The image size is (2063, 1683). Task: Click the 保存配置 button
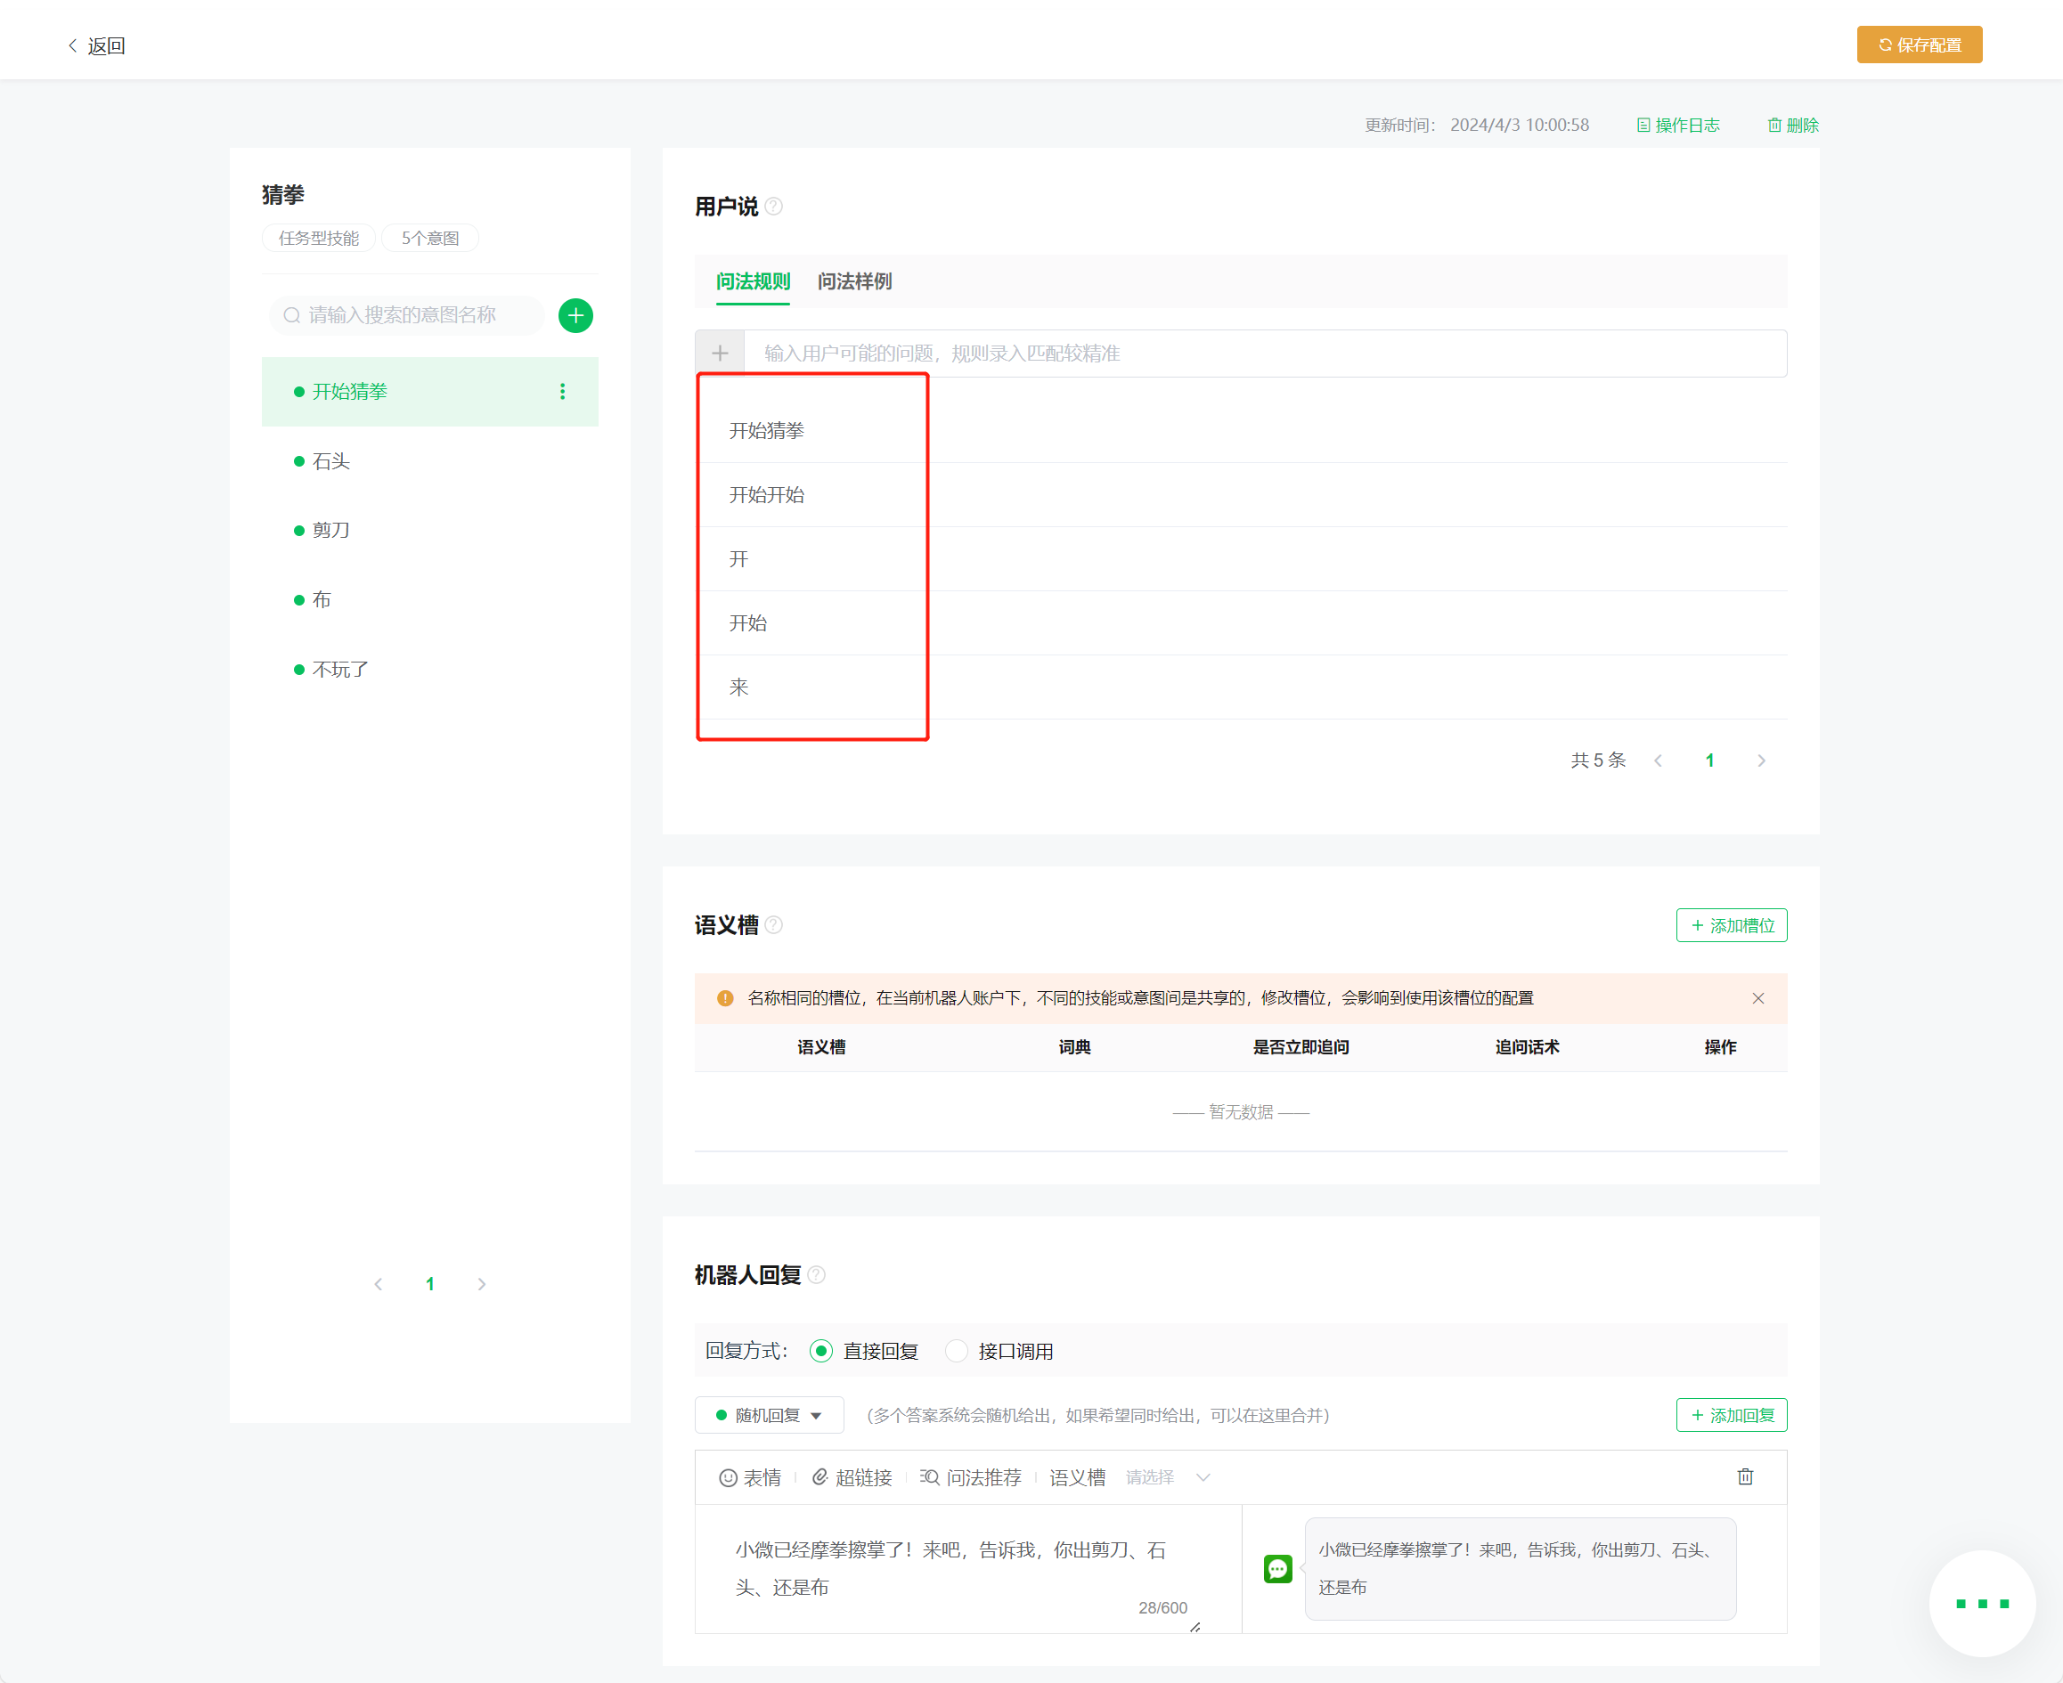tap(1919, 45)
